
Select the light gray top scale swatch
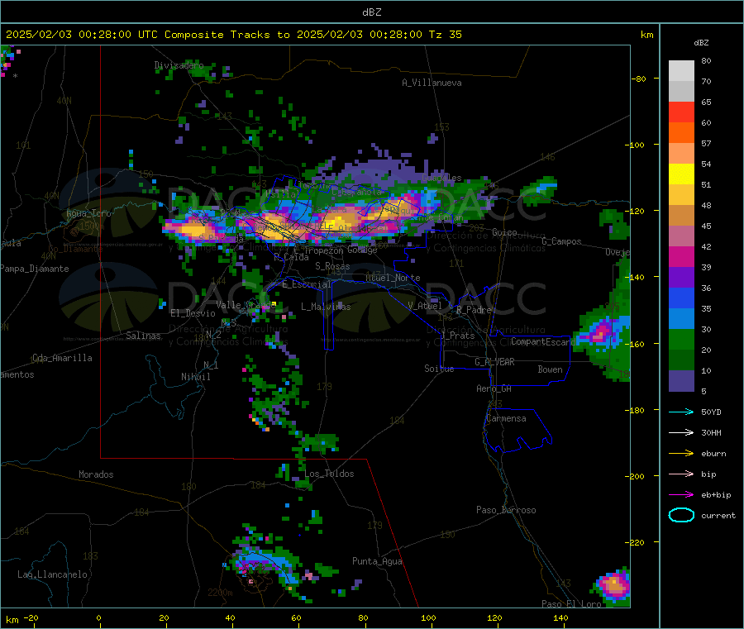(x=681, y=71)
